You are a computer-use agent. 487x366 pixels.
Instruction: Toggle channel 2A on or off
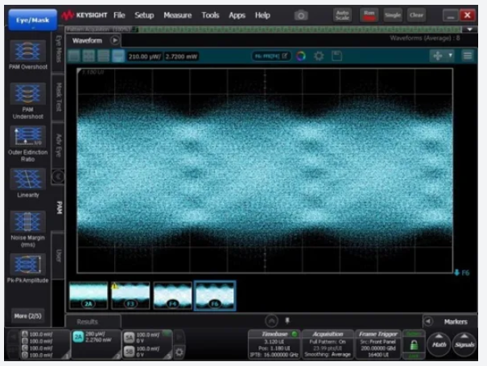click(78, 337)
